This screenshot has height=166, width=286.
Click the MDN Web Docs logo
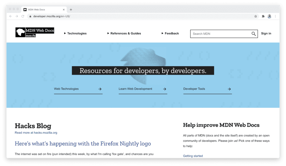click(x=34, y=32)
